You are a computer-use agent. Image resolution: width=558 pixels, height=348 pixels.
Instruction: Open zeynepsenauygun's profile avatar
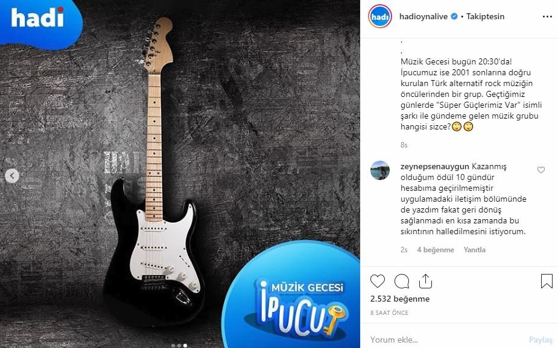380,170
